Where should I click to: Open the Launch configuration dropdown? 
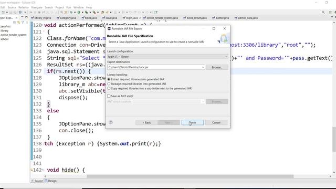(x=167, y=57)
